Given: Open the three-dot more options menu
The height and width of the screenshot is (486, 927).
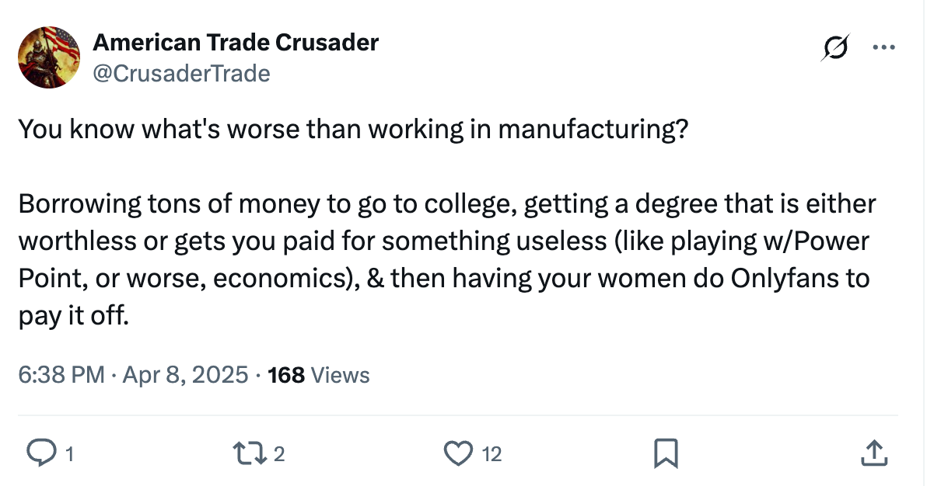Looking at the screenshot, I should tap(884, 47).
